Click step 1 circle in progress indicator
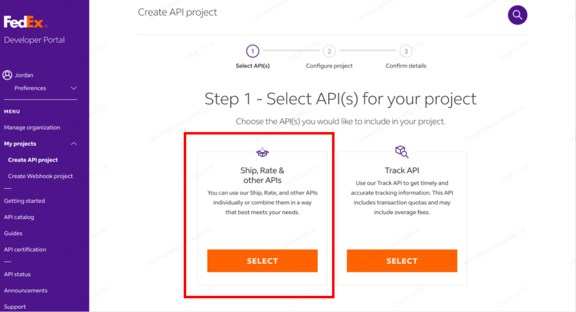Viewport: 576px width, 312px height. 252,51
